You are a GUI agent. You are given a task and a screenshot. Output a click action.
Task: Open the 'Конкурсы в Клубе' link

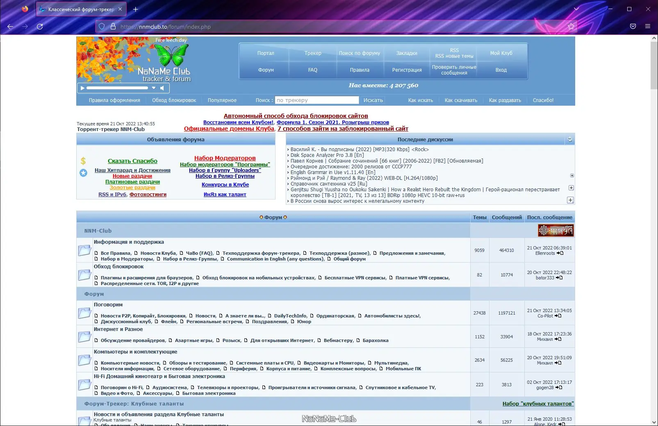[225, 185]
